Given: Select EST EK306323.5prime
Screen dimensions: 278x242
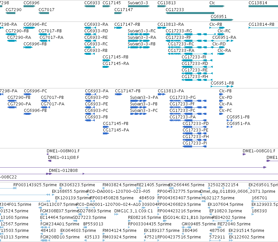Looking at the screenshot, I should (77, 185).
